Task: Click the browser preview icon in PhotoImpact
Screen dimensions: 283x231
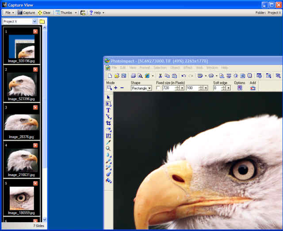Action: click(147, 76)
